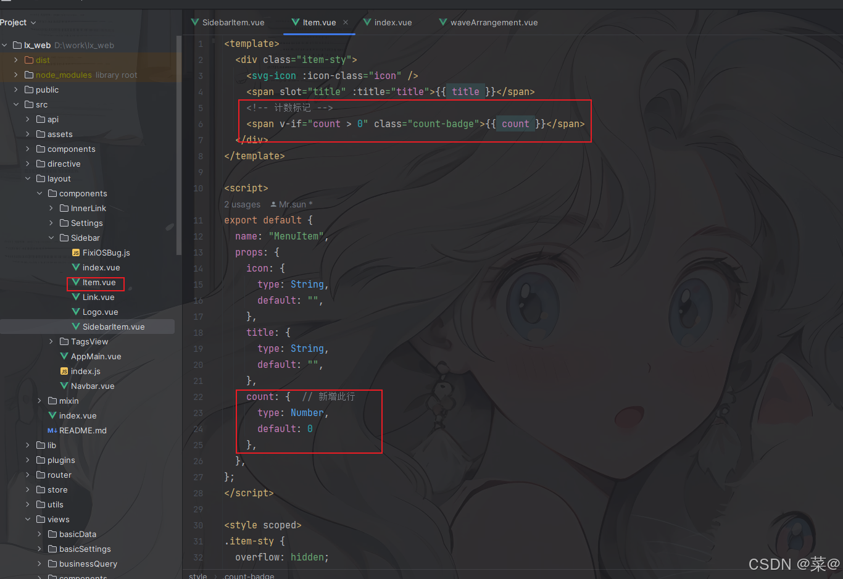
Task: Click the folder icon of router
Action: (41, 475)
